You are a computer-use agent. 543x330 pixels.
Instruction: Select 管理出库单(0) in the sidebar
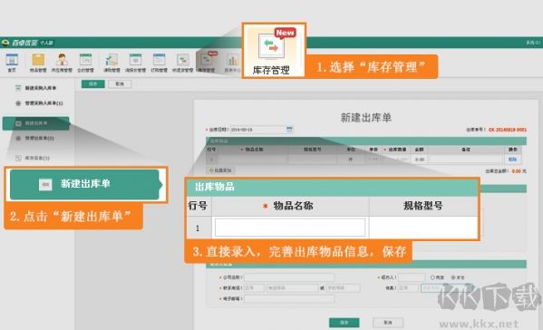[x=39, y=138]
